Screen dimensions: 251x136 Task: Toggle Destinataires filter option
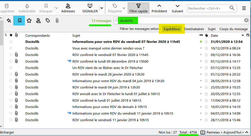click(194, 29)
